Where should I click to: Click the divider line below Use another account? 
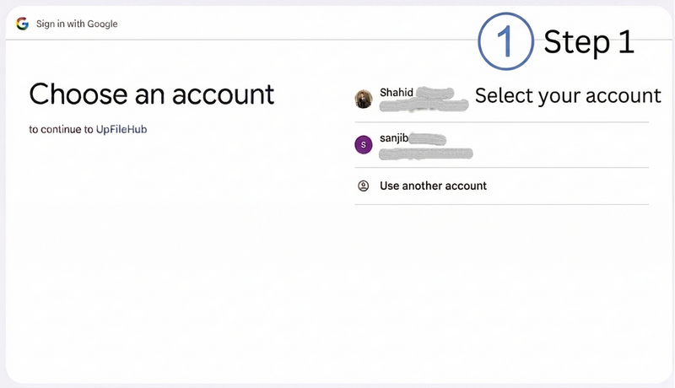click(501, 204)
